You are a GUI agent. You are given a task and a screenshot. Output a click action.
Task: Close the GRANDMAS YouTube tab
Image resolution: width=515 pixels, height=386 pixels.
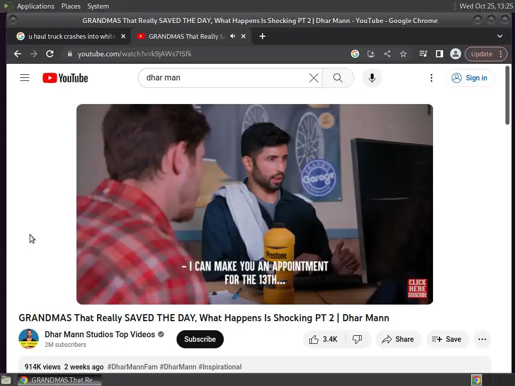pos(243,36)
